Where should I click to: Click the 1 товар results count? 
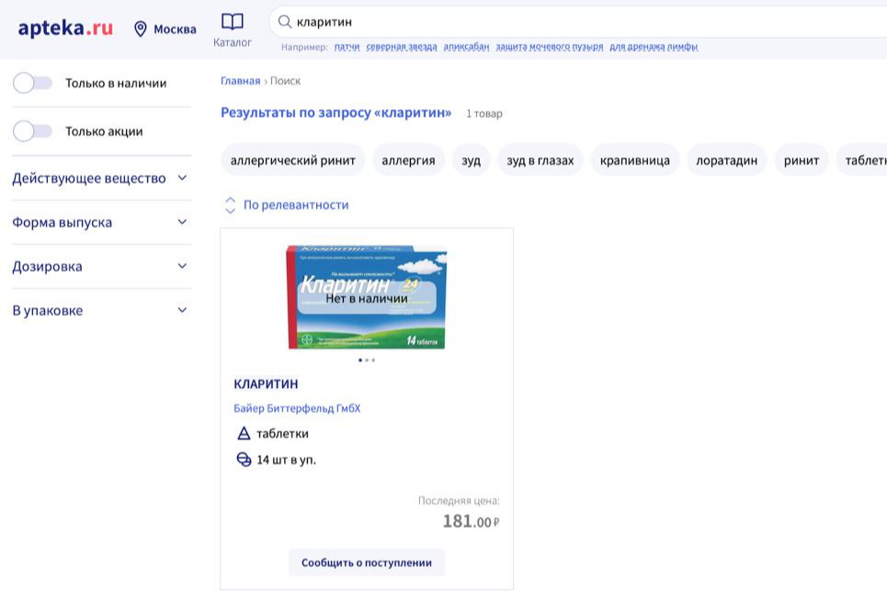(484, 114)
